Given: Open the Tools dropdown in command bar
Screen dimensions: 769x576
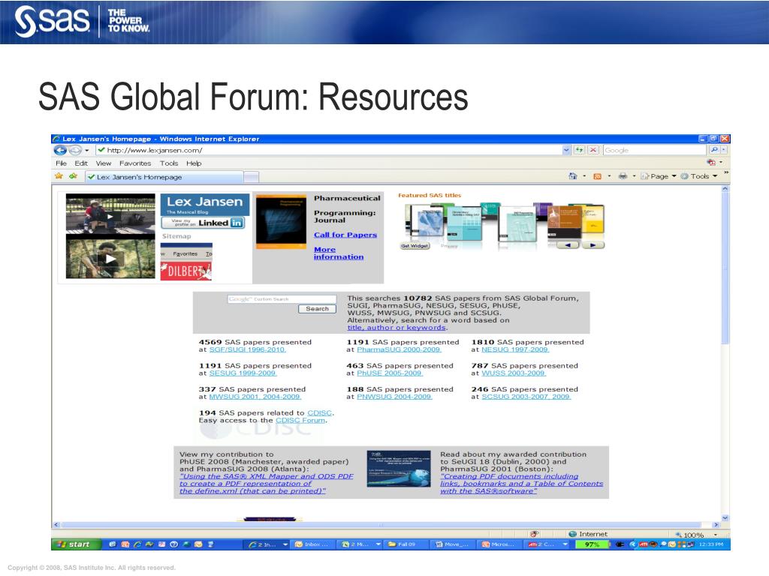Looking at the screenshot, I should point(699,175).
